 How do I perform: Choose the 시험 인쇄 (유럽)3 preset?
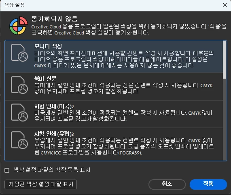tap(114, 144)
